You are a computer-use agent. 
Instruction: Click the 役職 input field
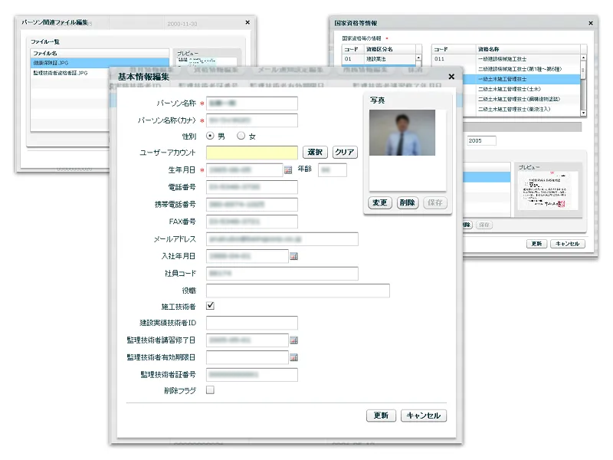pyautogui.click(x=297, y=291)
